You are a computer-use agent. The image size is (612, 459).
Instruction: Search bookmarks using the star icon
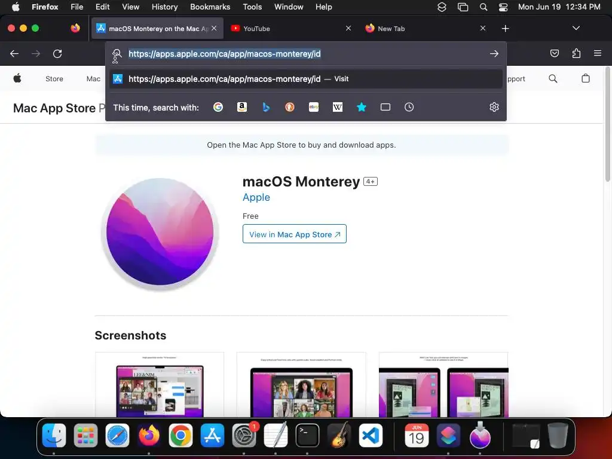362,107
